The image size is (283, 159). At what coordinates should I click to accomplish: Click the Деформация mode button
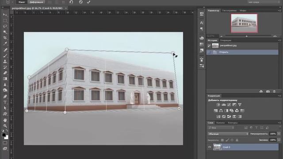pyautogui.click(x=36, y=2)
